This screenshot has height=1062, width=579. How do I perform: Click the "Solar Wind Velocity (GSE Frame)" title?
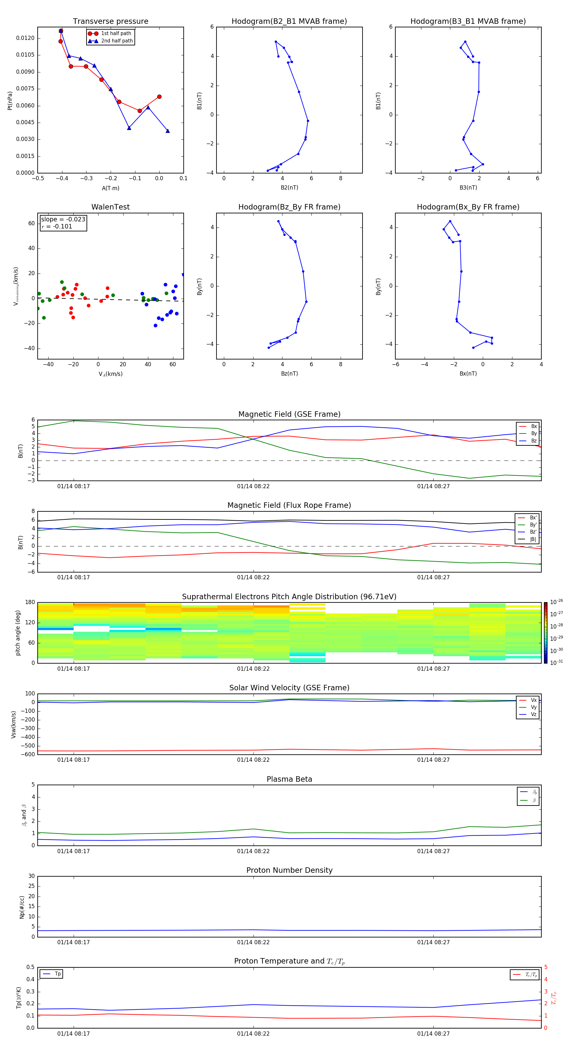[x=289, y=688]
